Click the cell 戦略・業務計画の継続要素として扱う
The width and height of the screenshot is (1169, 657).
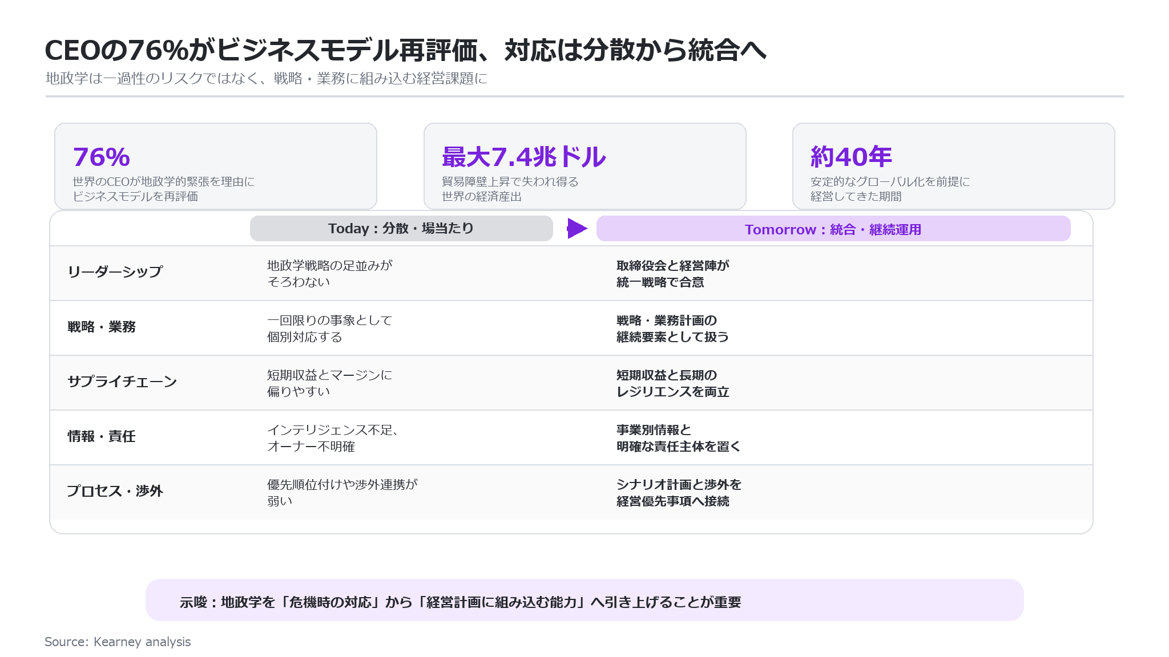pyautogui.click(x=673, y=328)
